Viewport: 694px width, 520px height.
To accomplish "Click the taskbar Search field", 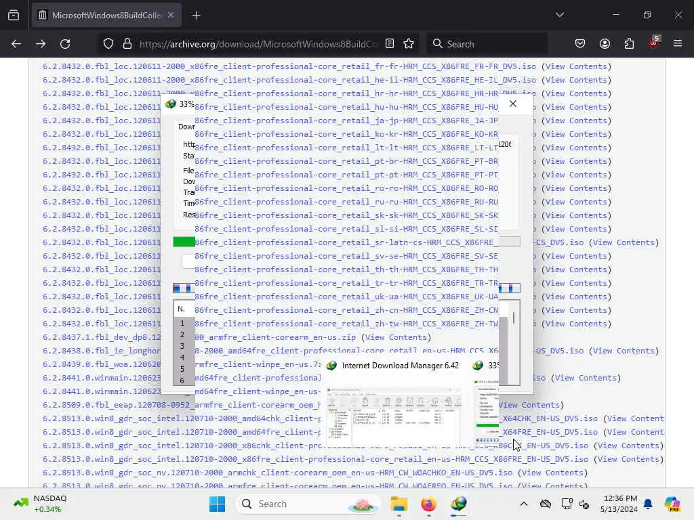I will point(308,504).
